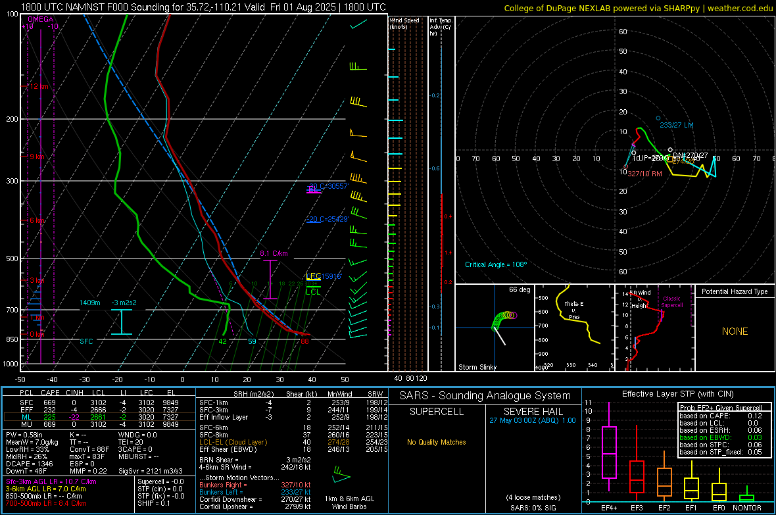Select the SFC parcel row
The width and height of the screenshot is (776, 515).
point(99,403)
